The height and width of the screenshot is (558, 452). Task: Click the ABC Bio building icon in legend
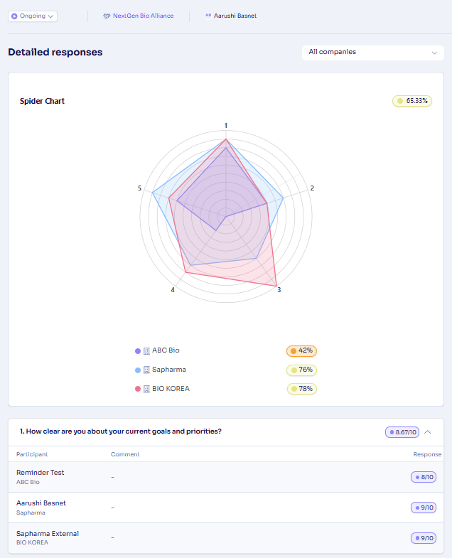(146, 351)
